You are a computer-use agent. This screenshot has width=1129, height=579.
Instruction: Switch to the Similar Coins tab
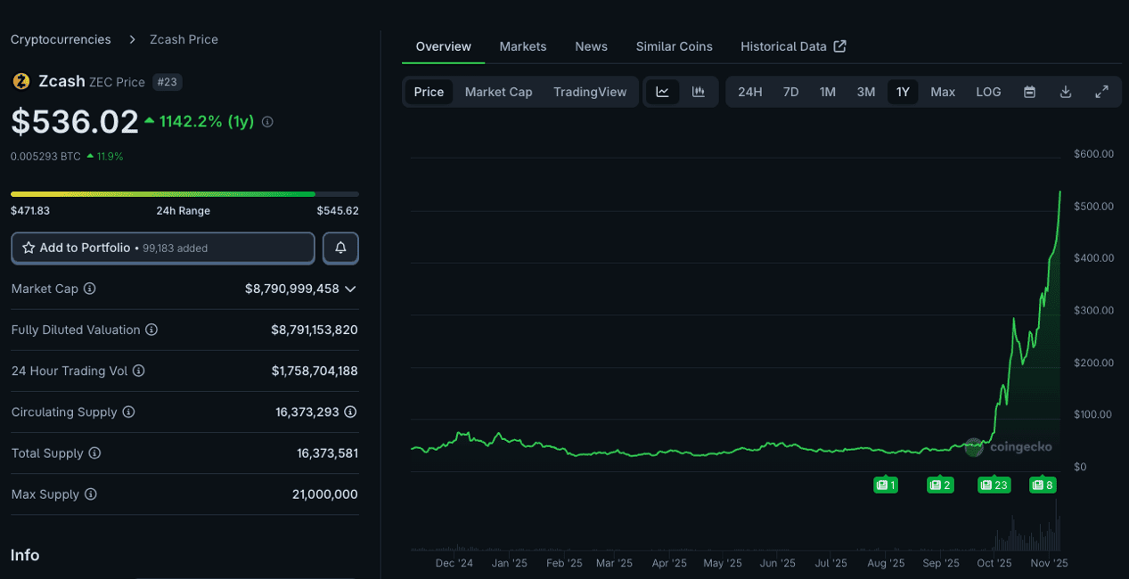[674, 46]
